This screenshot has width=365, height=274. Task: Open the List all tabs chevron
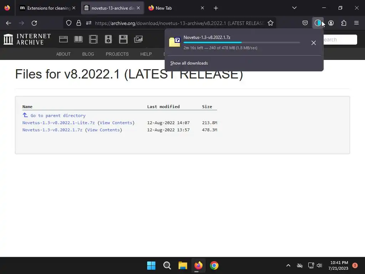point(294,8)
